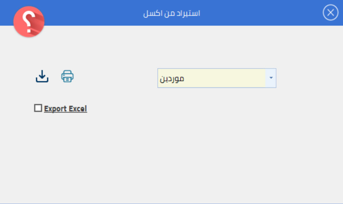Hit the download icon left of printer
Image resolution: width=343 pixels, height=204 pixels.
(42, 76)
